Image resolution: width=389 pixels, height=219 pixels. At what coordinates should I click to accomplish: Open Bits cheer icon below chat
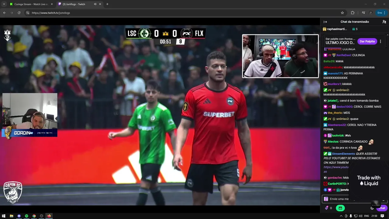tap(327, 208)
